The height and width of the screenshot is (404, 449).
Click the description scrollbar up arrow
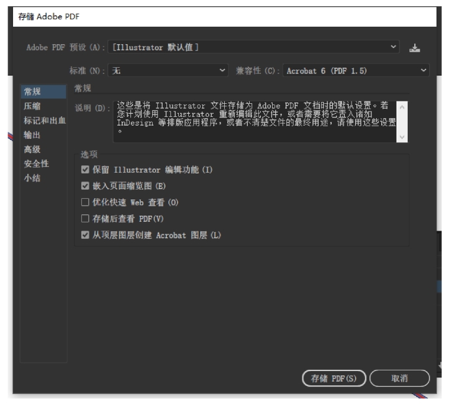(x=402, y=107)
